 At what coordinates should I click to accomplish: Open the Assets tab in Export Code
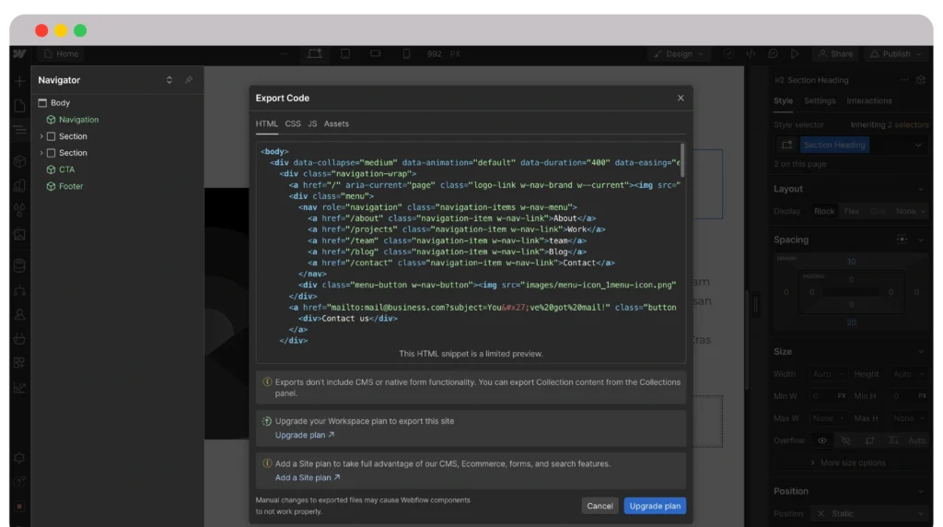pyautogui.click(x=336, y=123)
